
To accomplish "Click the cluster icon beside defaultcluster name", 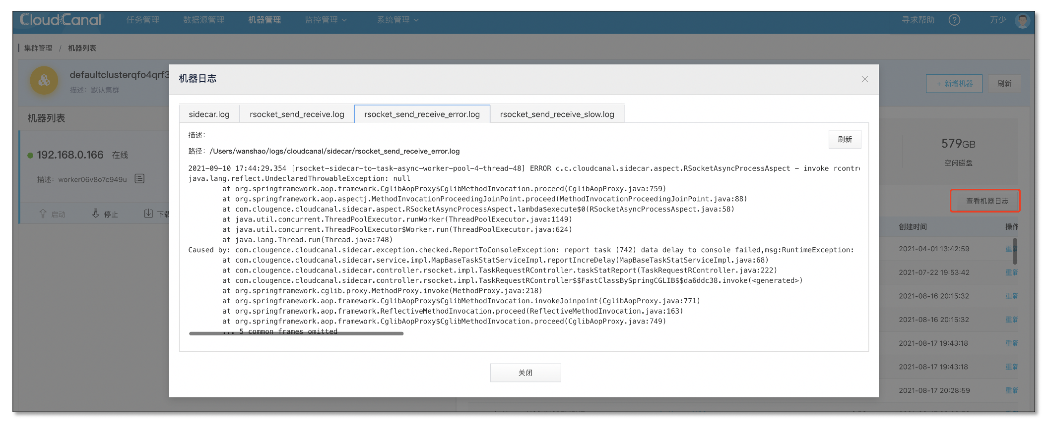I will click(x=44, y=81).
